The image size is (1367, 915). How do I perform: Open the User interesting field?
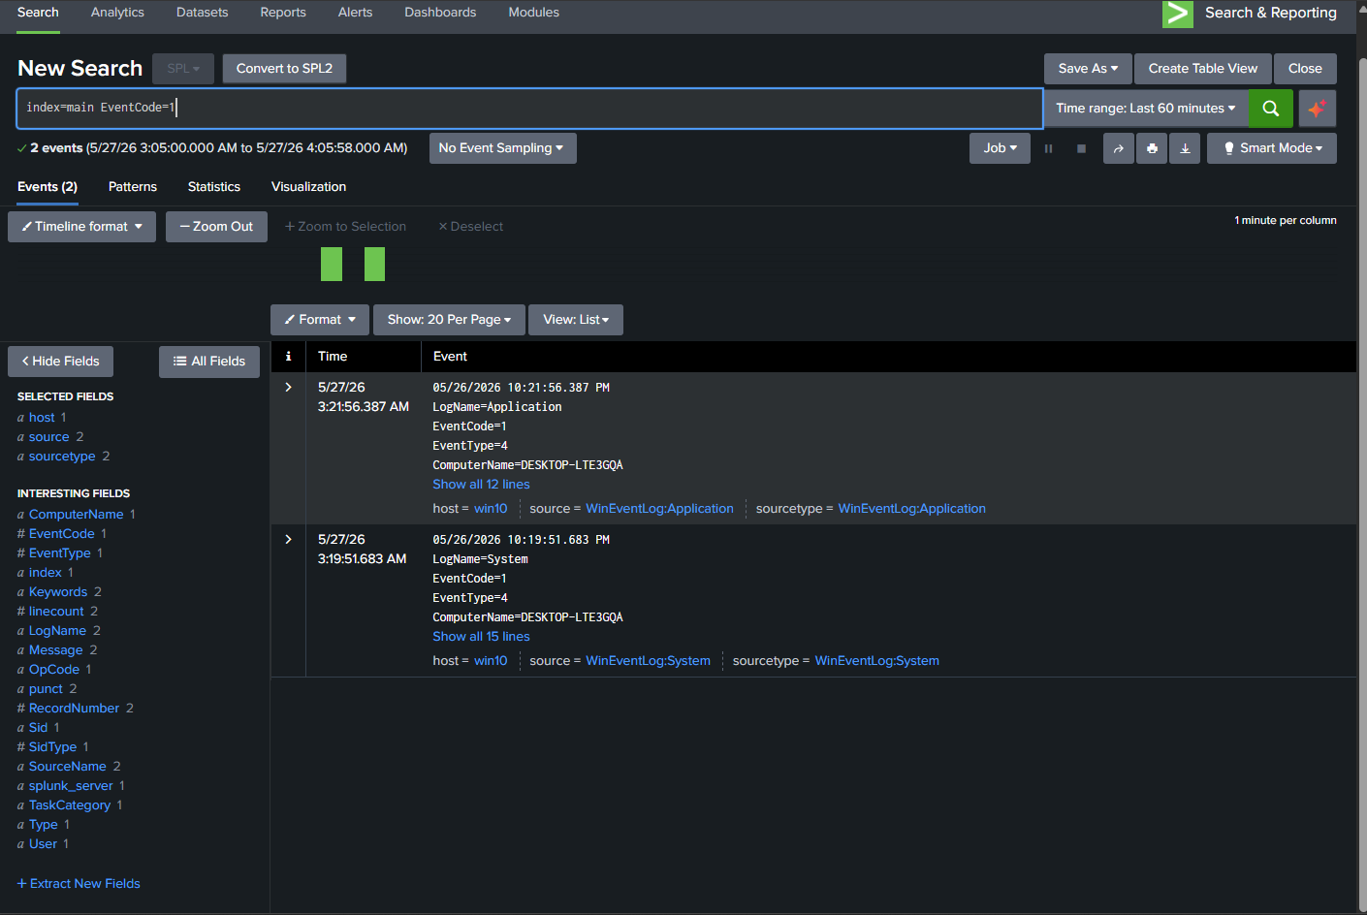click(x=43, y=844)
